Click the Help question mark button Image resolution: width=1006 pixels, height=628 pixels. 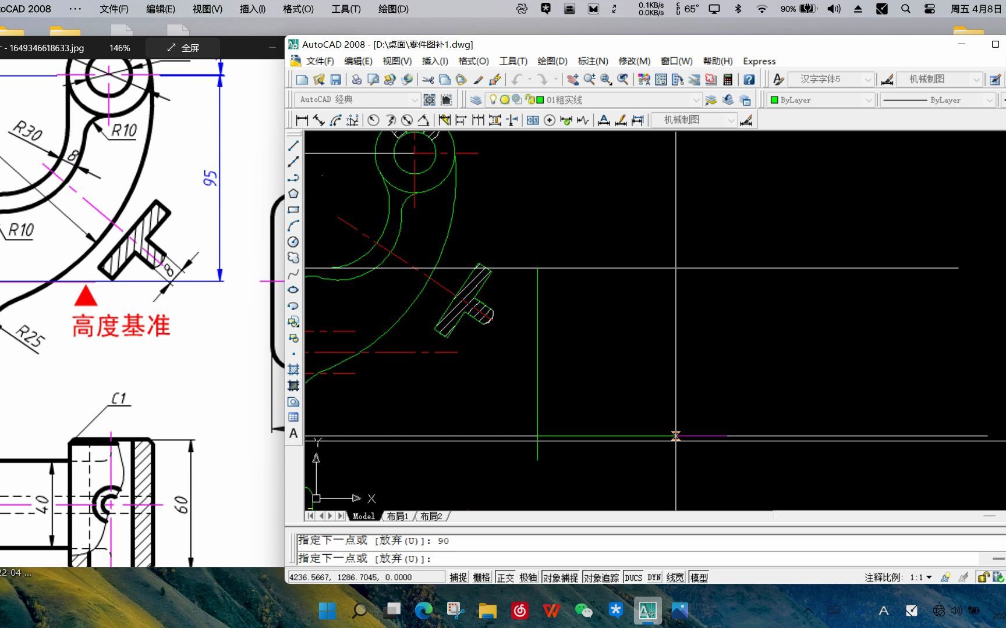749,80
